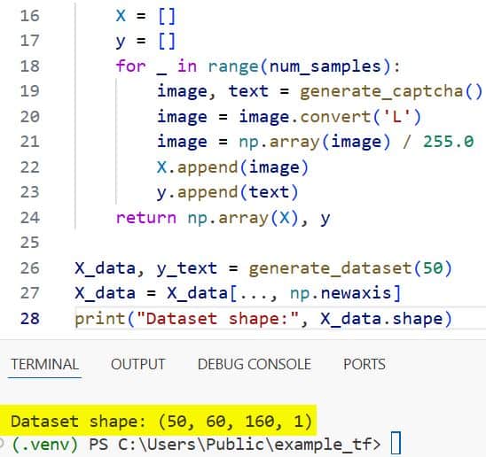Click line number 22 in gutter
Viewport: 486px width, 457px height.
pos(30,167)
